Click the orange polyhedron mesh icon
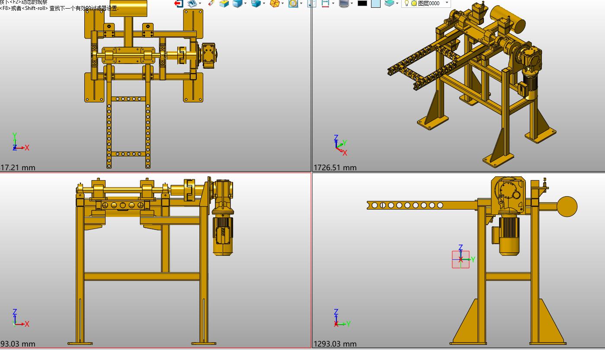The width and height of the screenshot is (605, 350). point(275,3)
